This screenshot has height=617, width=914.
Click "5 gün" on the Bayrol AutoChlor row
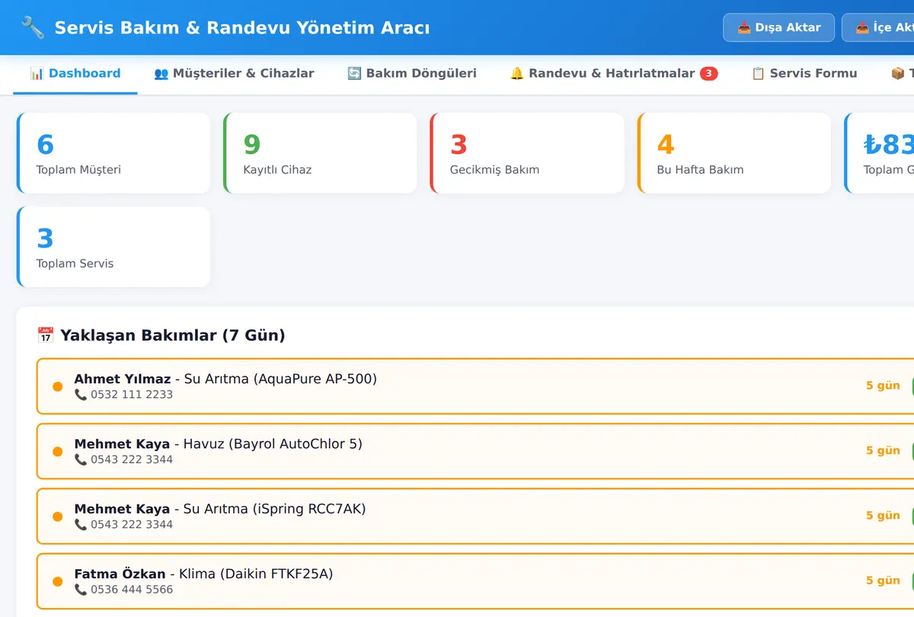coord(883,450)
